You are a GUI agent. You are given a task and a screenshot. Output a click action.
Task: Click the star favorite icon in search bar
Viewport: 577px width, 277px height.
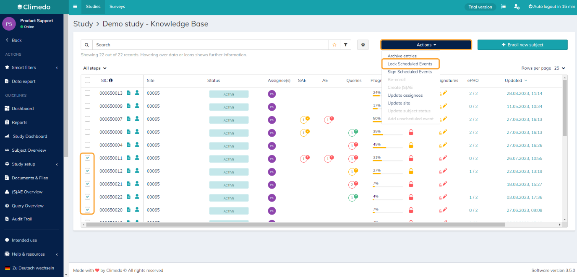click(x=334, y=45)
